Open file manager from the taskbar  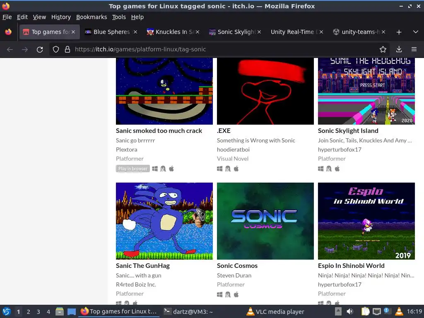[x=60, y=311]
